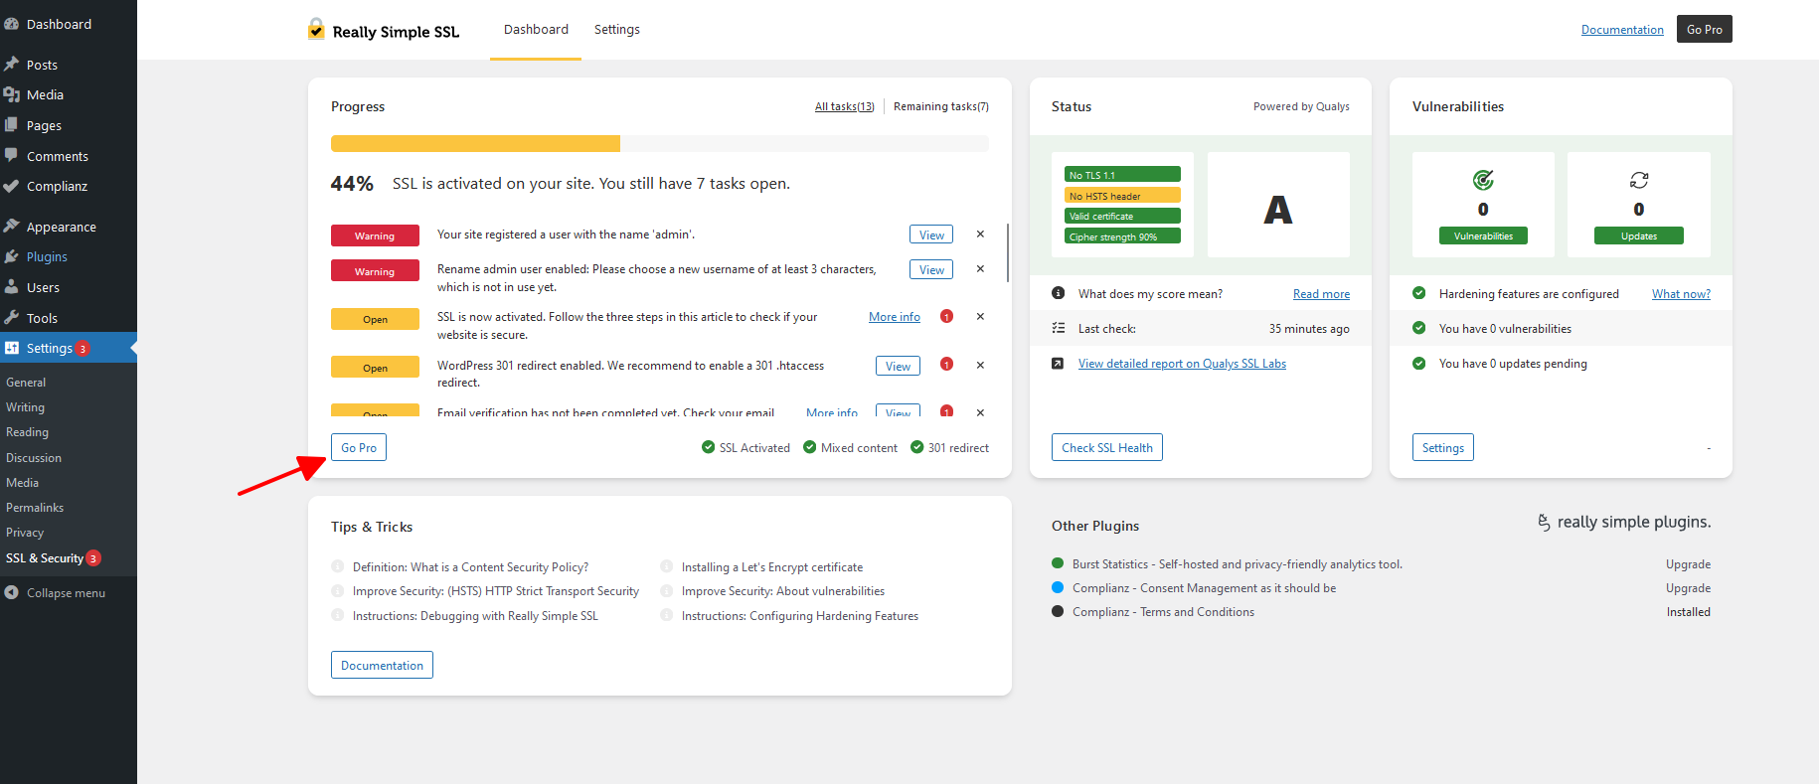Open 'Improve Security: About vulnerabilities' tip
The image size is (1819, 784).
pyautogui.click(x=783, y=591)
